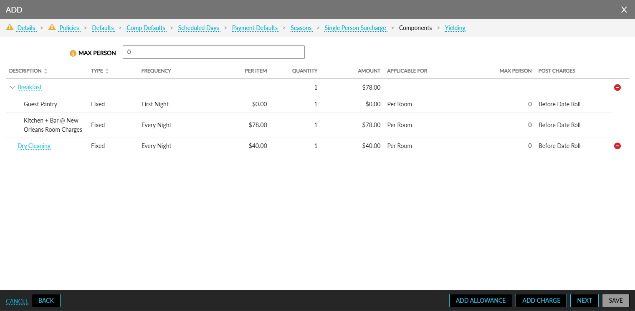Collapse the Breakfast group chevron
Screen dimensions: 635x311
(12, 88)
